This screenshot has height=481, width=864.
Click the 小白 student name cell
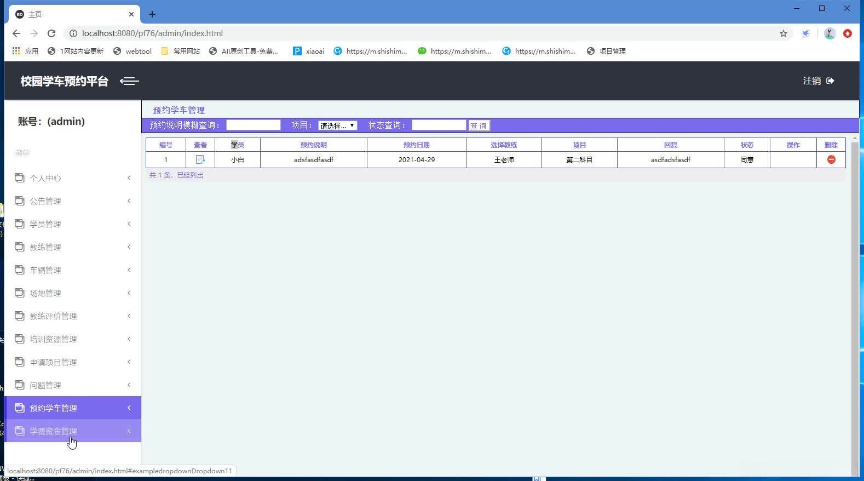[238, 160]
